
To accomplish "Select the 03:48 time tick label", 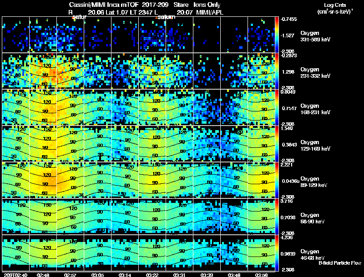I will tap(234, 275).
